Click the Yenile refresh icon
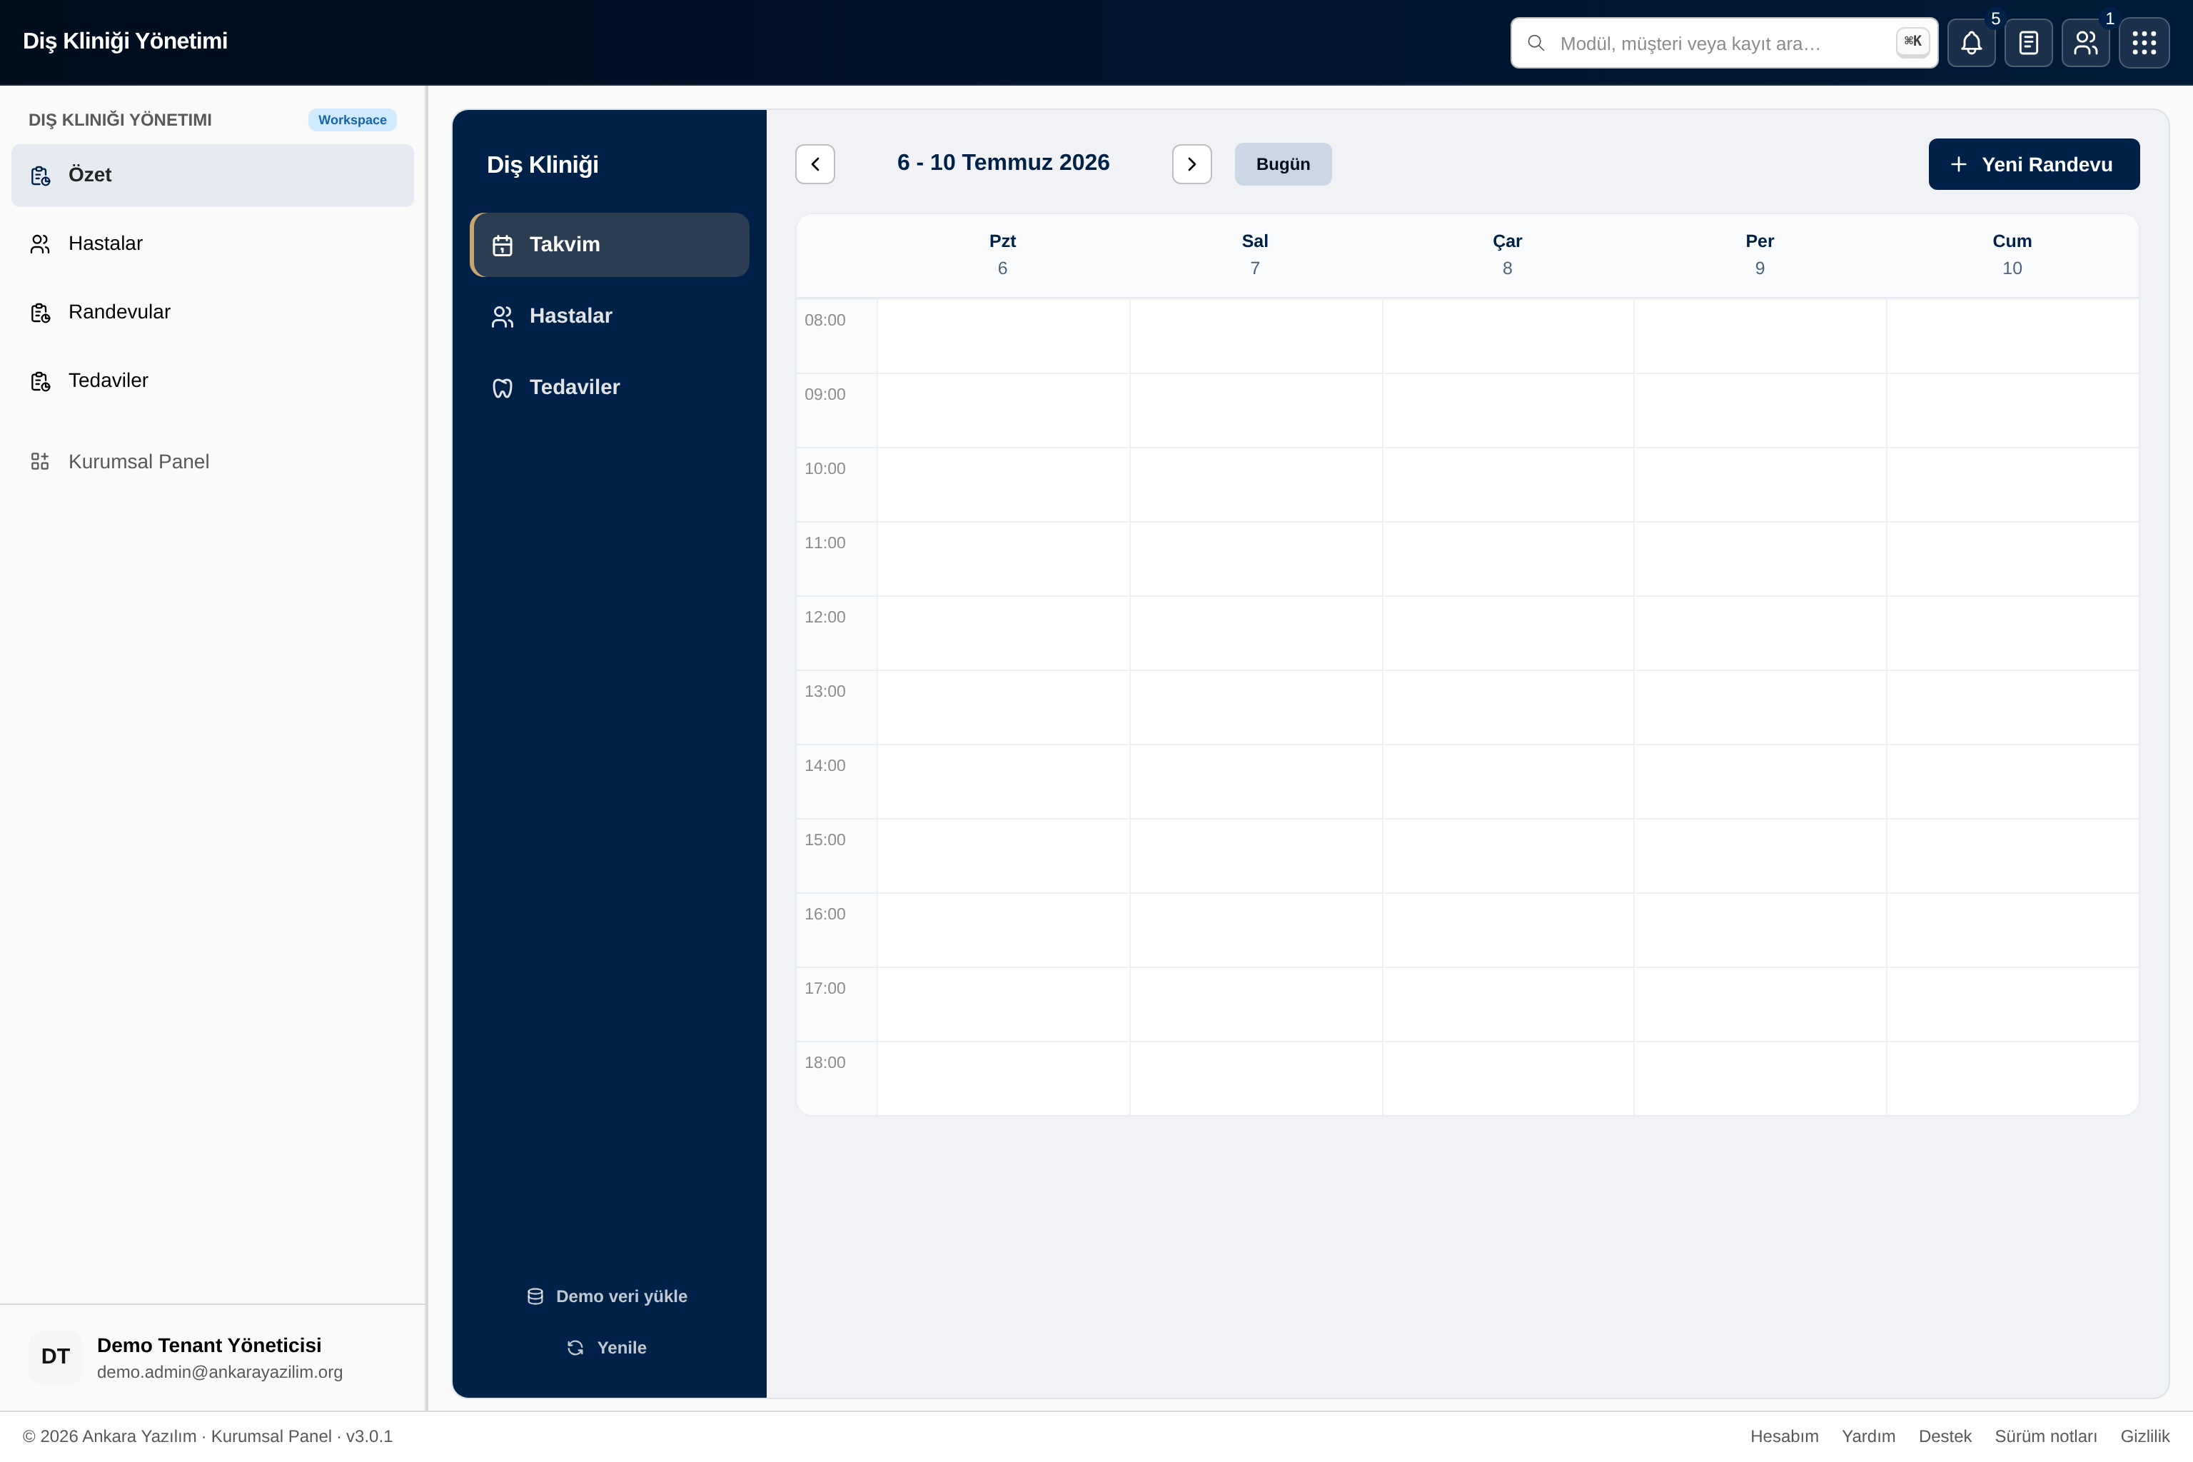Image resolution: width=2193 pixels, height=1462 pixels. pyautogui.click(x=575, y=1347)
